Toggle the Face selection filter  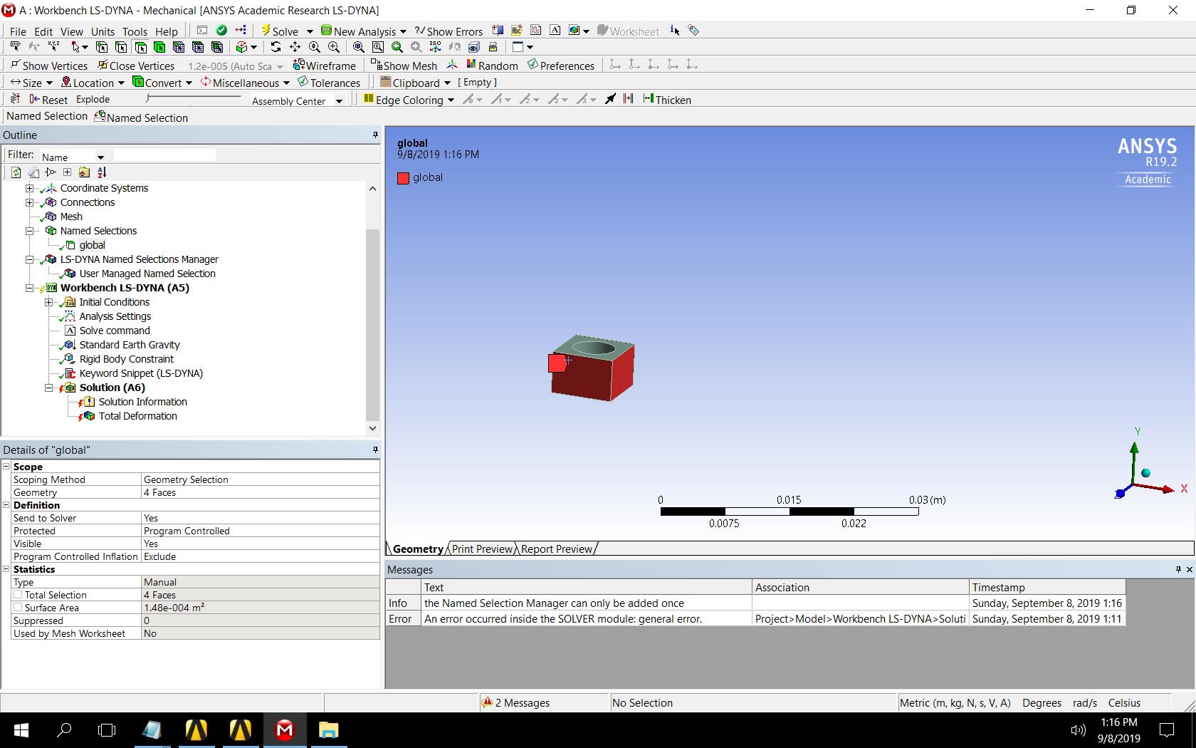tap(140, 47)
